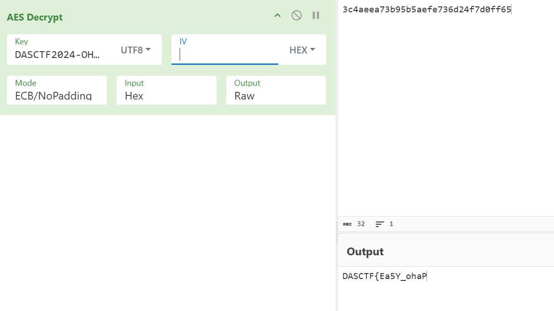Change the Mode ECB/NoPadding selector
554x311 pixels.
57,95
